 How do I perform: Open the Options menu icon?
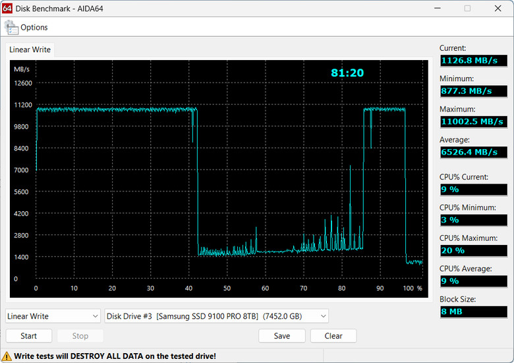[x=11, y=27]
